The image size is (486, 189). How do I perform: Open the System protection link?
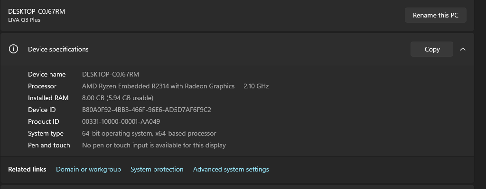tap(157, 169)
